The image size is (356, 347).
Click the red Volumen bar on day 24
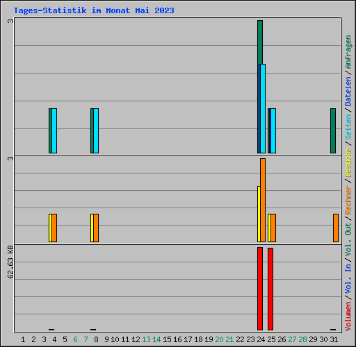[260, 289]
